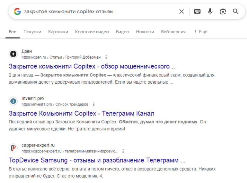Expand the Ещё more filters menu
The image size is (247, 183).
tap(201, 32)
